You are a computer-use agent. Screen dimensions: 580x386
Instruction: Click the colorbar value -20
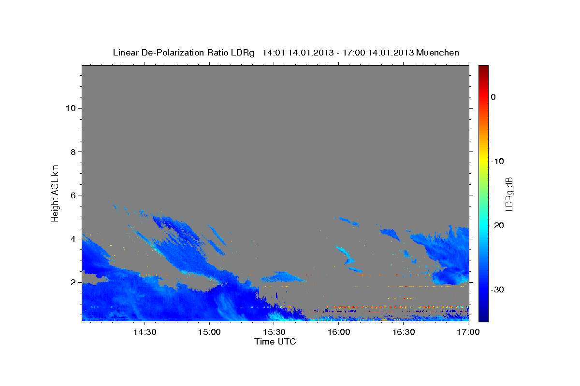(x=497, y=225)
